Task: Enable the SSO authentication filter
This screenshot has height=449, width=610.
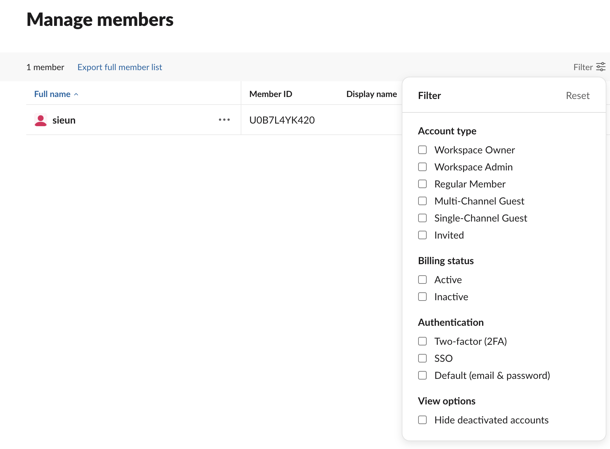Action: (422, 358)
